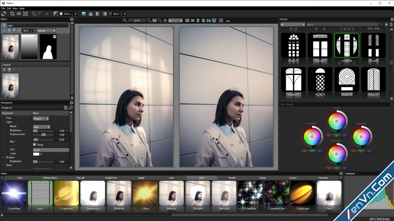
Task: Switch to the Diffusion/Blurs filter tab
Action: 50,178
